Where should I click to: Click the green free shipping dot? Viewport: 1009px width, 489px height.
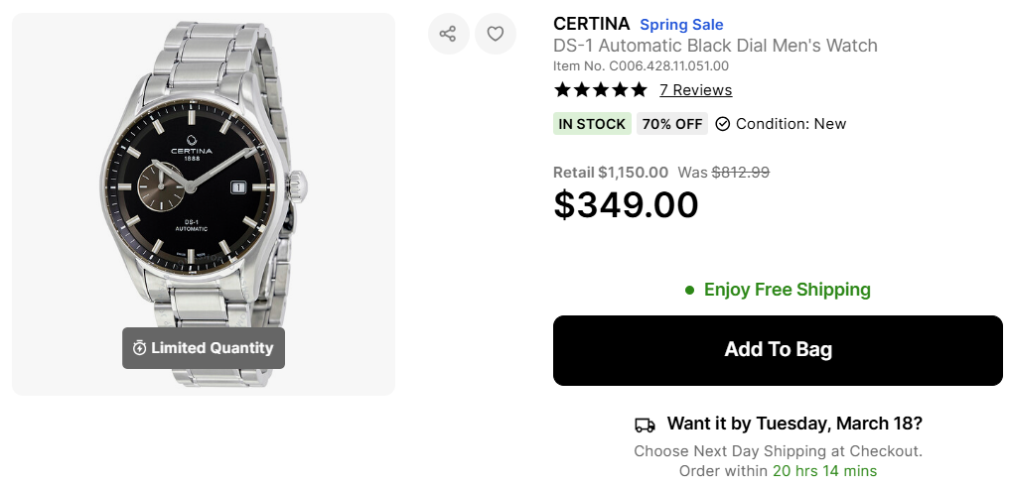tap(689, 290)
